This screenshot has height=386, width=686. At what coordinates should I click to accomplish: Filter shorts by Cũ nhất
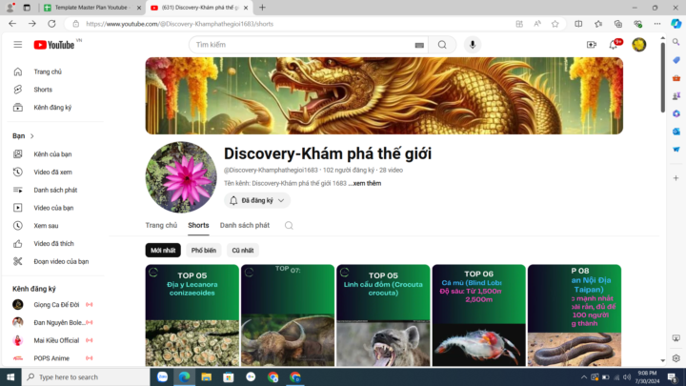(x=243, y=251)
